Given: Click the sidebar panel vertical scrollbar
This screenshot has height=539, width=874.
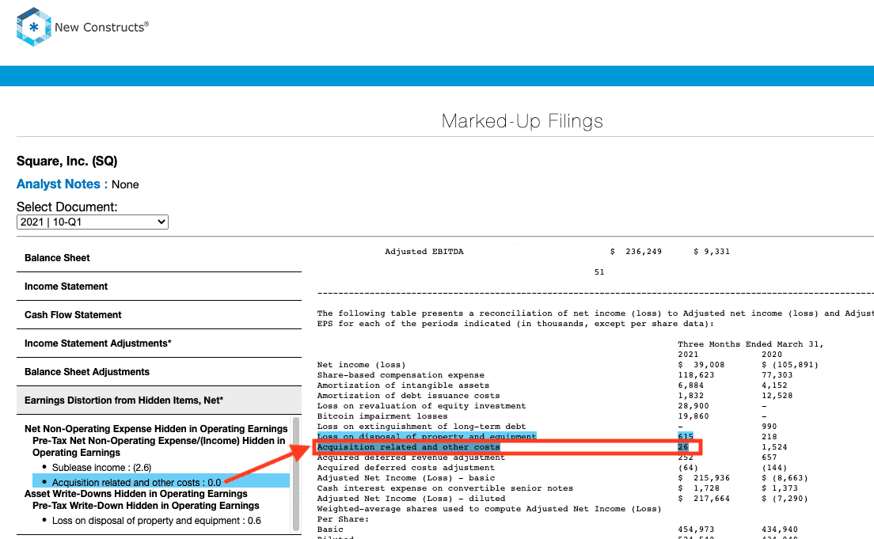Looking at the screenshot, I should 296,474.
